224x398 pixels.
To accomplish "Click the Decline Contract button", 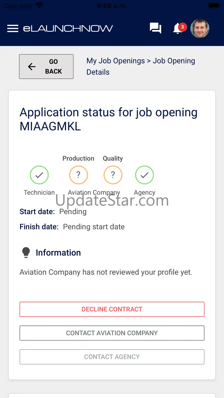I will (112, 309).
